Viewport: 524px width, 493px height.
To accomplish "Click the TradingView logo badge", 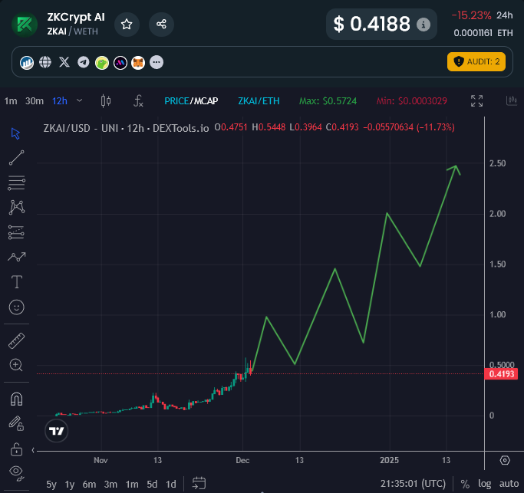I will (56, 431).
